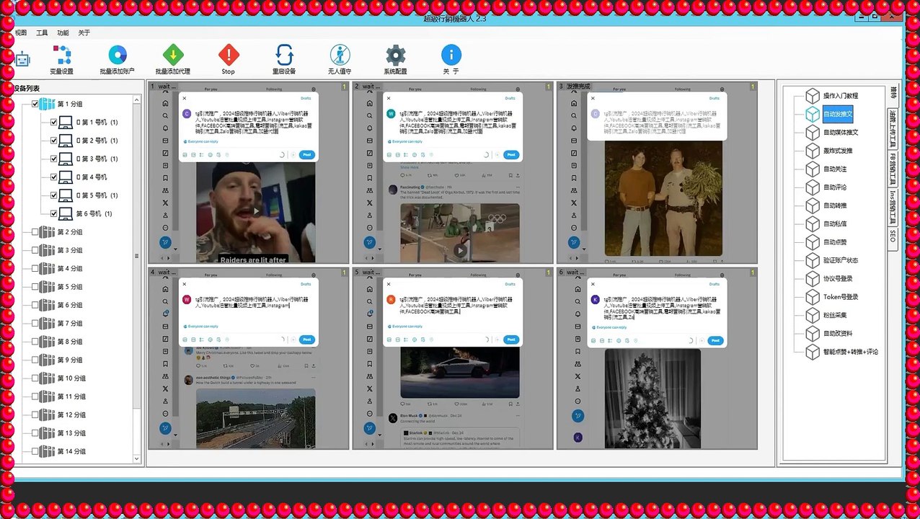Select 第 14 分组 tree row
This screenshot has width=920, height=519.
click(71, 451)
